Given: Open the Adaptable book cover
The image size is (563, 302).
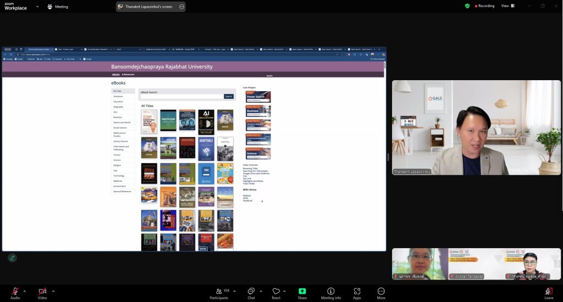Looking at the screenshot, I should (206, 149).
